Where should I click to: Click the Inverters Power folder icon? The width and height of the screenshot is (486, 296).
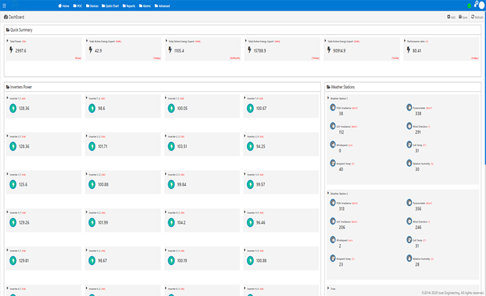tap(8, 87)
